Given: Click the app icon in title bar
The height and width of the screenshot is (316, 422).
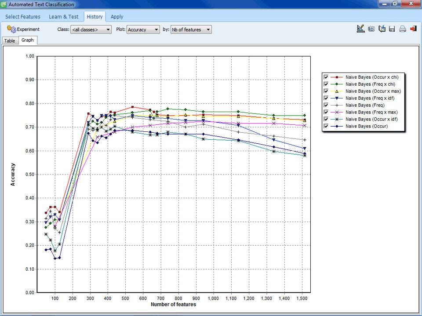Looking at the screenshot, I should point(4,4).
